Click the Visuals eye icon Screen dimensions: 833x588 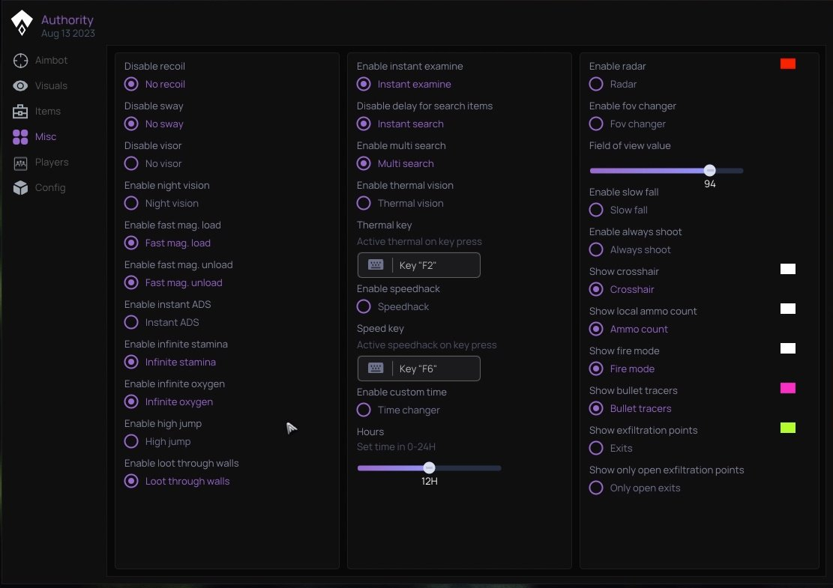tap(20, 86)
